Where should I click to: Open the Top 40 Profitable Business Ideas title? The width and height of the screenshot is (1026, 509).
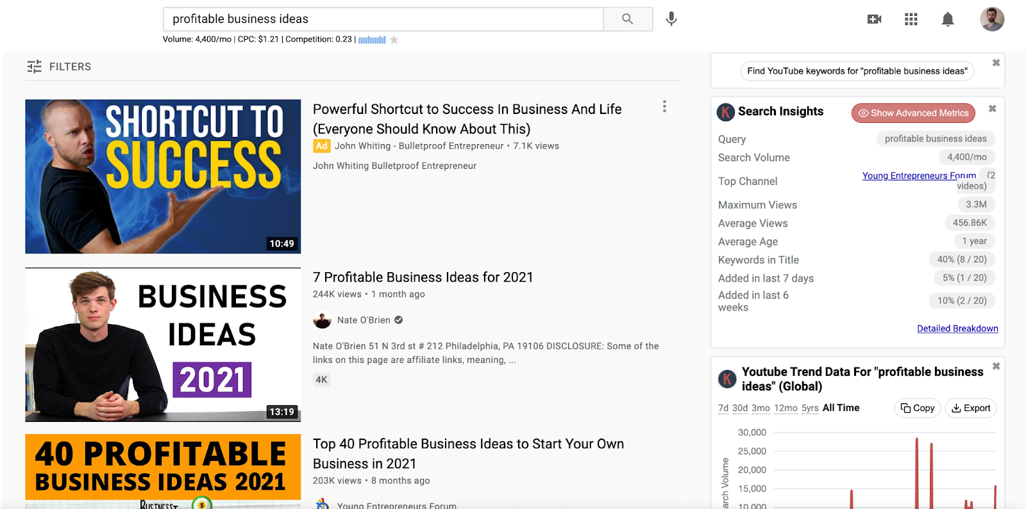tap(468, 454)
